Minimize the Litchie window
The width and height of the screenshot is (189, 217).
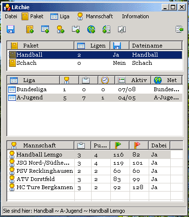coord(165,7)
